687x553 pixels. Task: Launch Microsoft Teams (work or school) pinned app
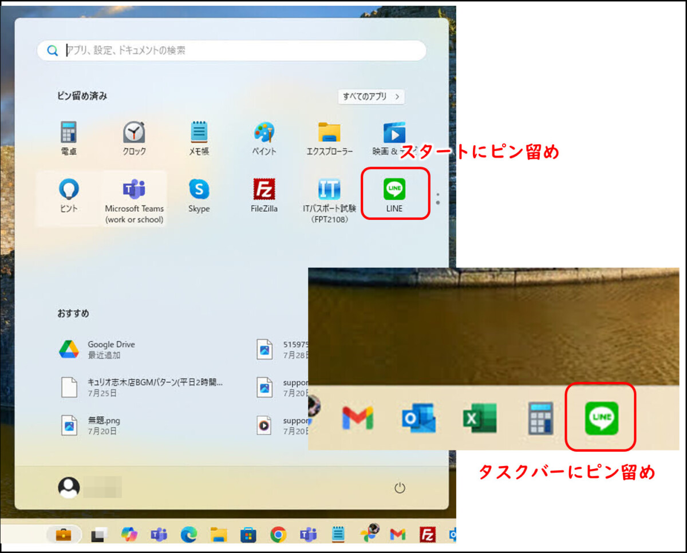pyautogui.click(x=134, y=199)
